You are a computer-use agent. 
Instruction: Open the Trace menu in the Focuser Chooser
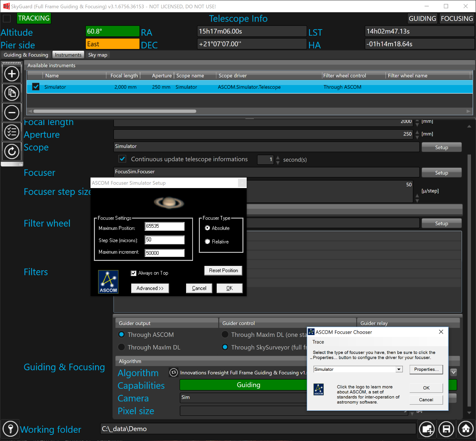point(318,342)
